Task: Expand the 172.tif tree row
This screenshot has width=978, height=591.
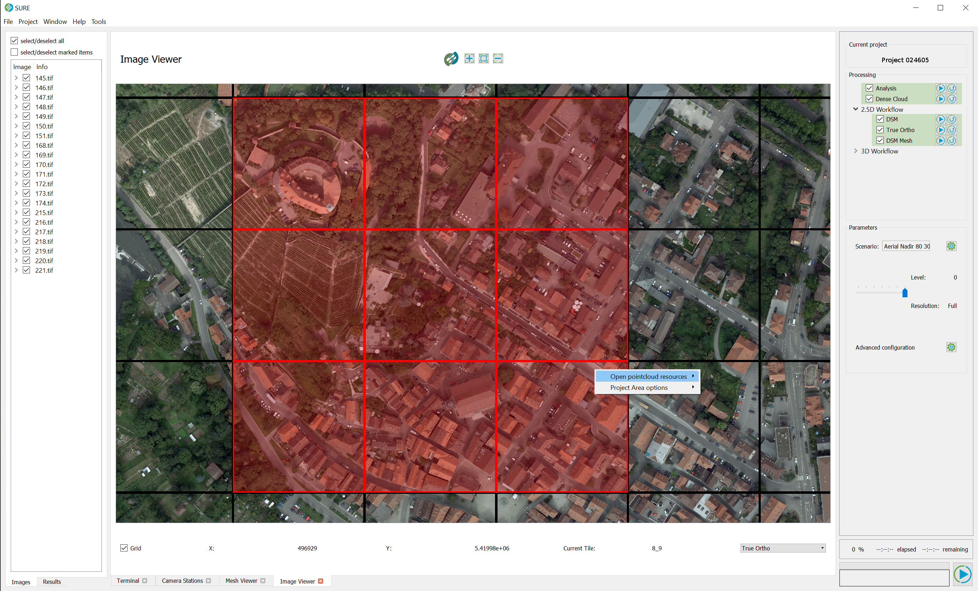Action: coord(16,183)
